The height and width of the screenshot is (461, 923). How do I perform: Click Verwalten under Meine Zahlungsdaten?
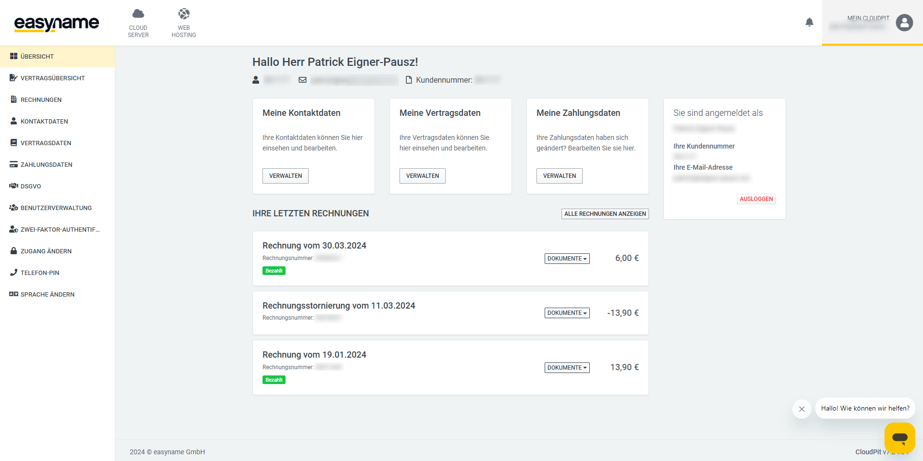[559, 176]
